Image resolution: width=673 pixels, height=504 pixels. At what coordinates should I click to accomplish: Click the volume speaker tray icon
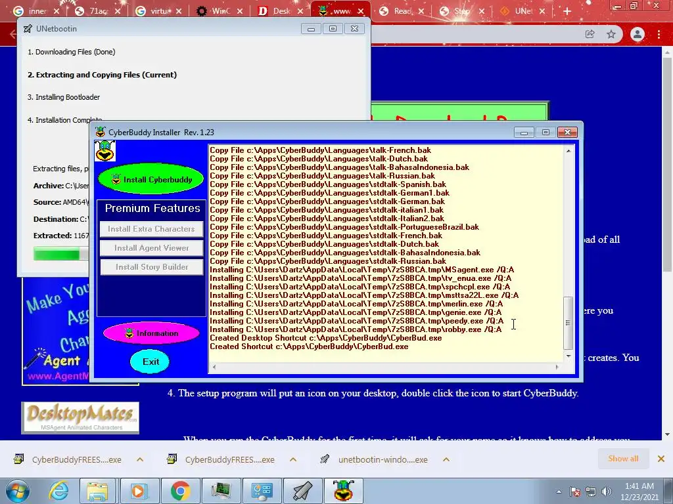607,492
